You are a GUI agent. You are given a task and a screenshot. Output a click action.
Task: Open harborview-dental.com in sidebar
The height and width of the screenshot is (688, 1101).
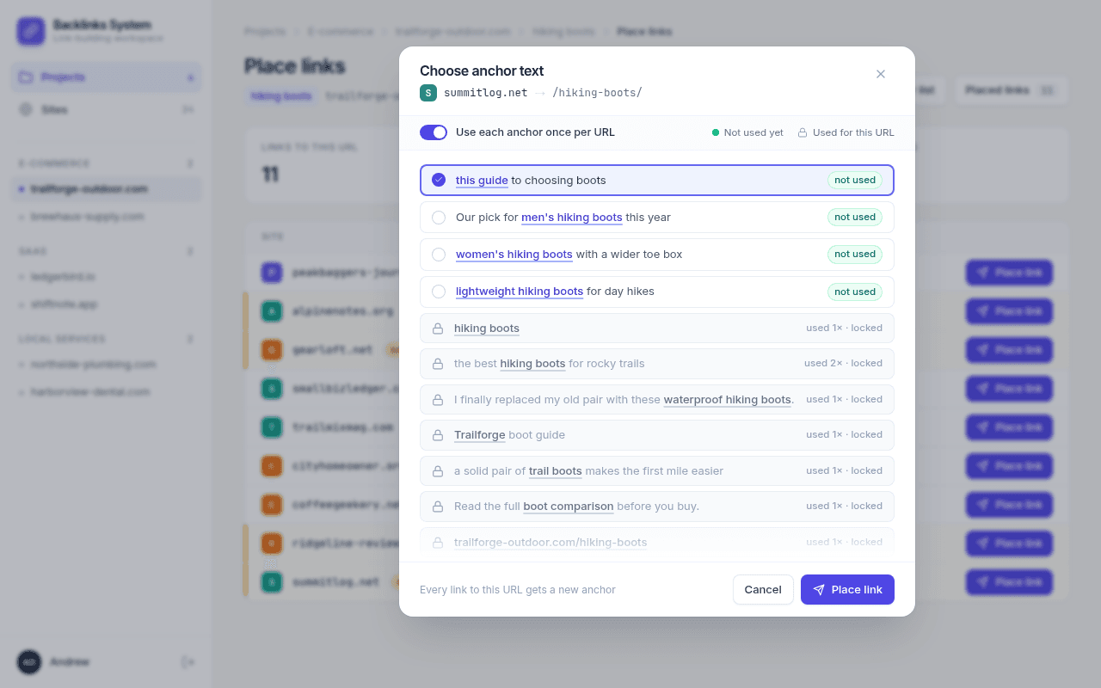[107, 392]
